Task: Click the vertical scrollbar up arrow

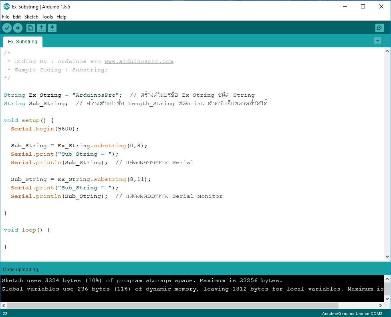Action: [387, 51]
